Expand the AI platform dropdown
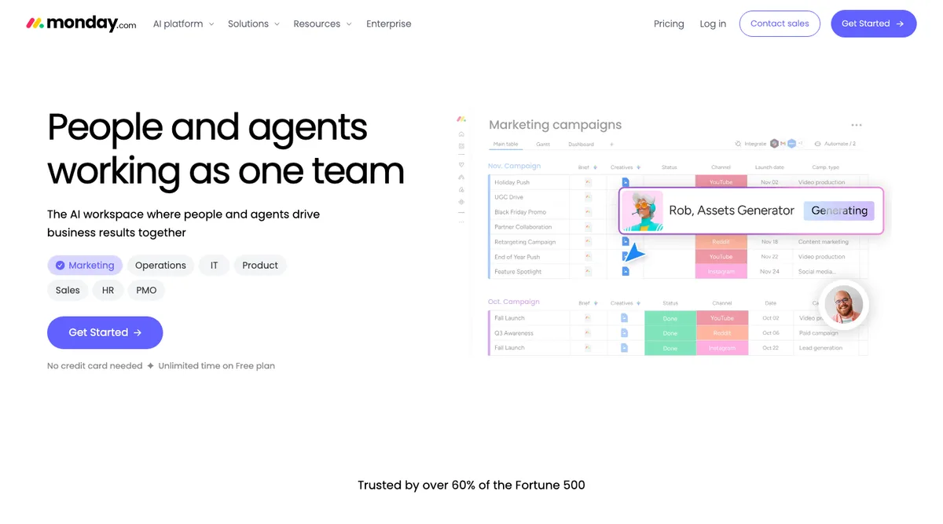Viewport: 943px width, 524px height. [x=183, y=24]
